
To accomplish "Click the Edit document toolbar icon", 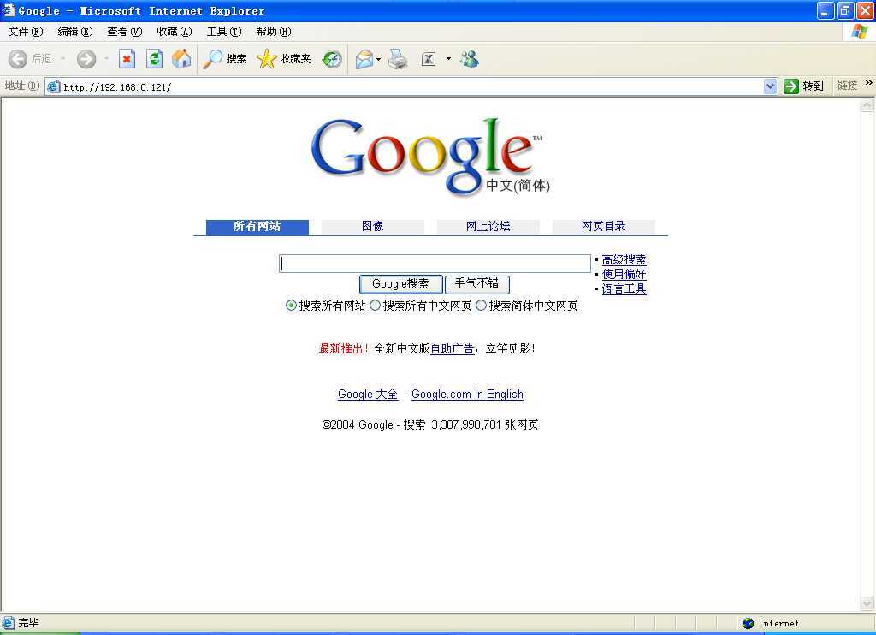I will [429, 59].
